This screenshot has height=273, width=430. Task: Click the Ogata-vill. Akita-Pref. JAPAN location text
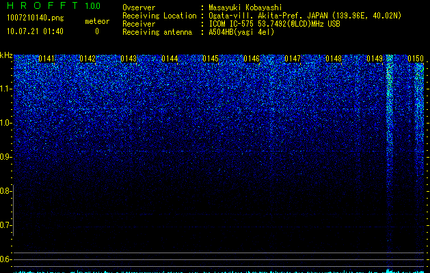tap(305, 16)
